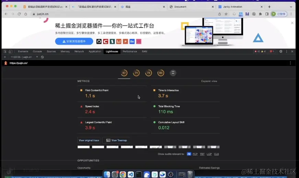Image resolution: width=299 pixels, height=178 pixels.
Task: Go back in browser history
Action: [6, 14]
